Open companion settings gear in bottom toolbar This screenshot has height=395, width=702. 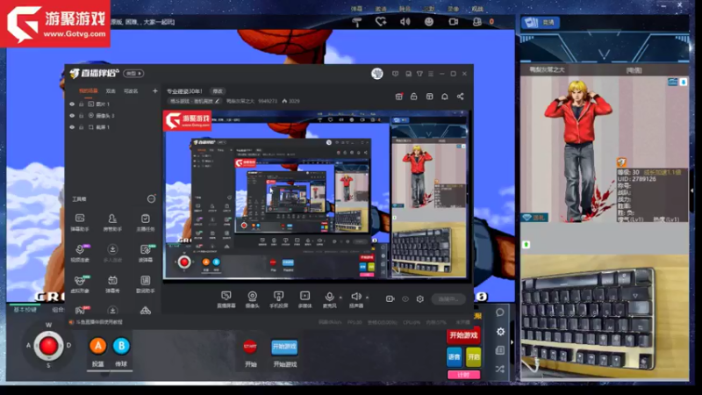420,298
